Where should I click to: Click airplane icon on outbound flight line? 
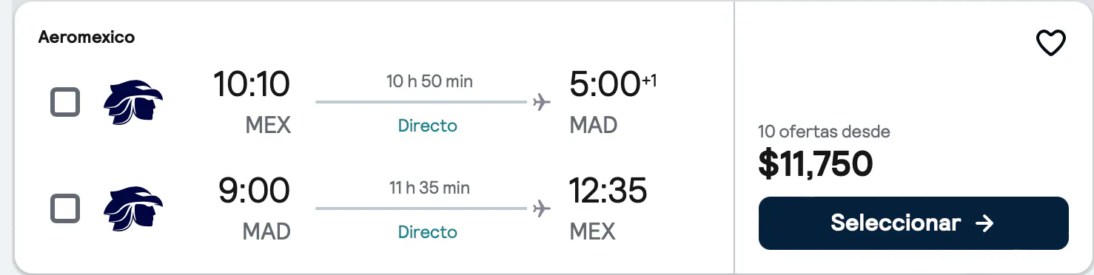(x=542, y=102)
